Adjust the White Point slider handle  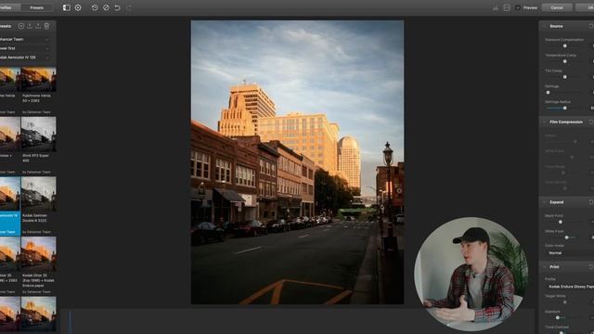[x=567, y=238]
